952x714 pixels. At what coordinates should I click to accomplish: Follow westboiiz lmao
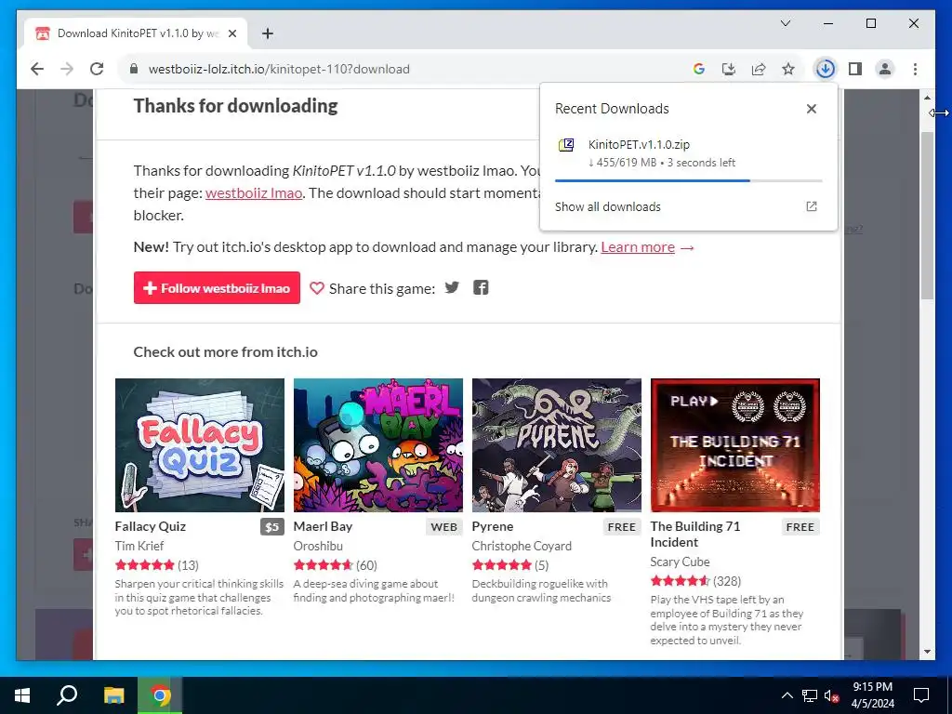tap(217, 288)
